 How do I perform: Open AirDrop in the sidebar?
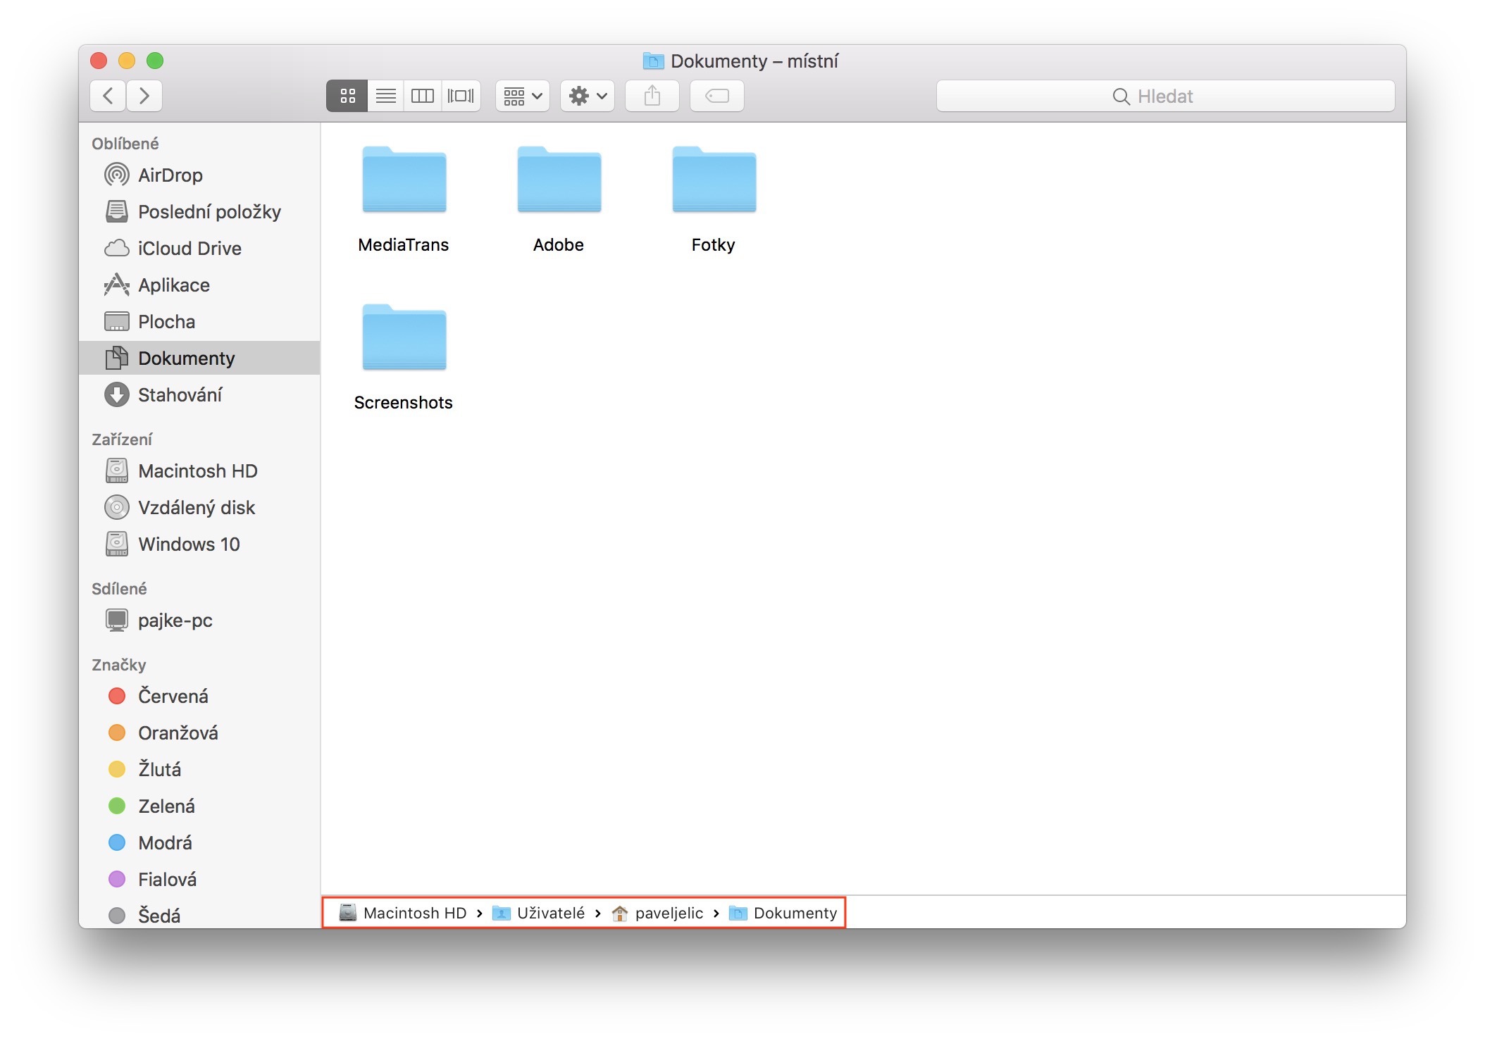(x=170, y=175)
